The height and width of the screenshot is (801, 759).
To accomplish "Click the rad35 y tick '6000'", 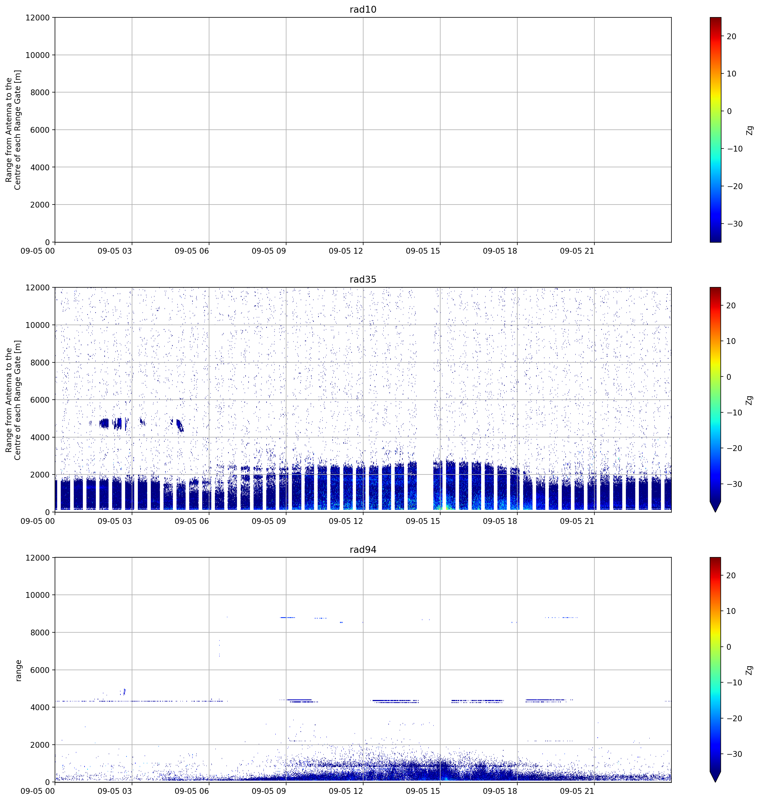I will click(40, 400).
